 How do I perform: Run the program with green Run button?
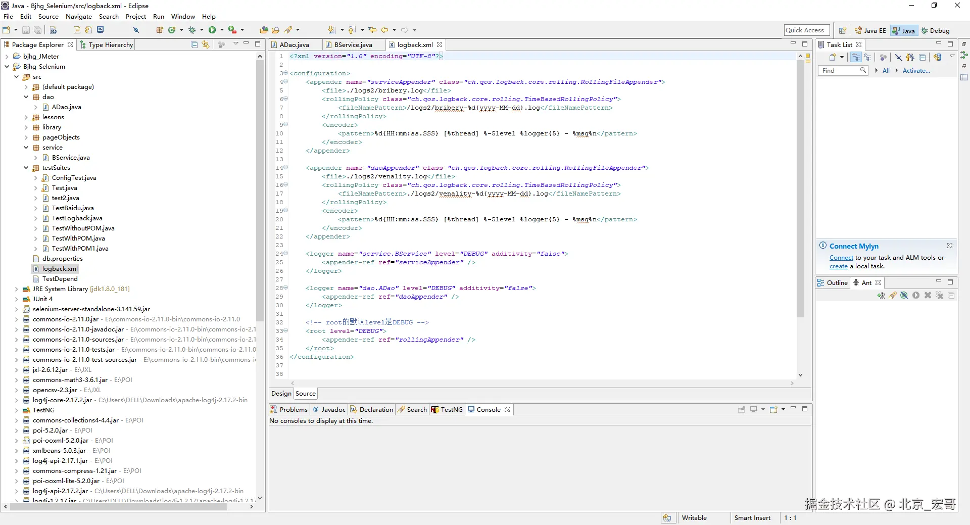coord(212,30)
